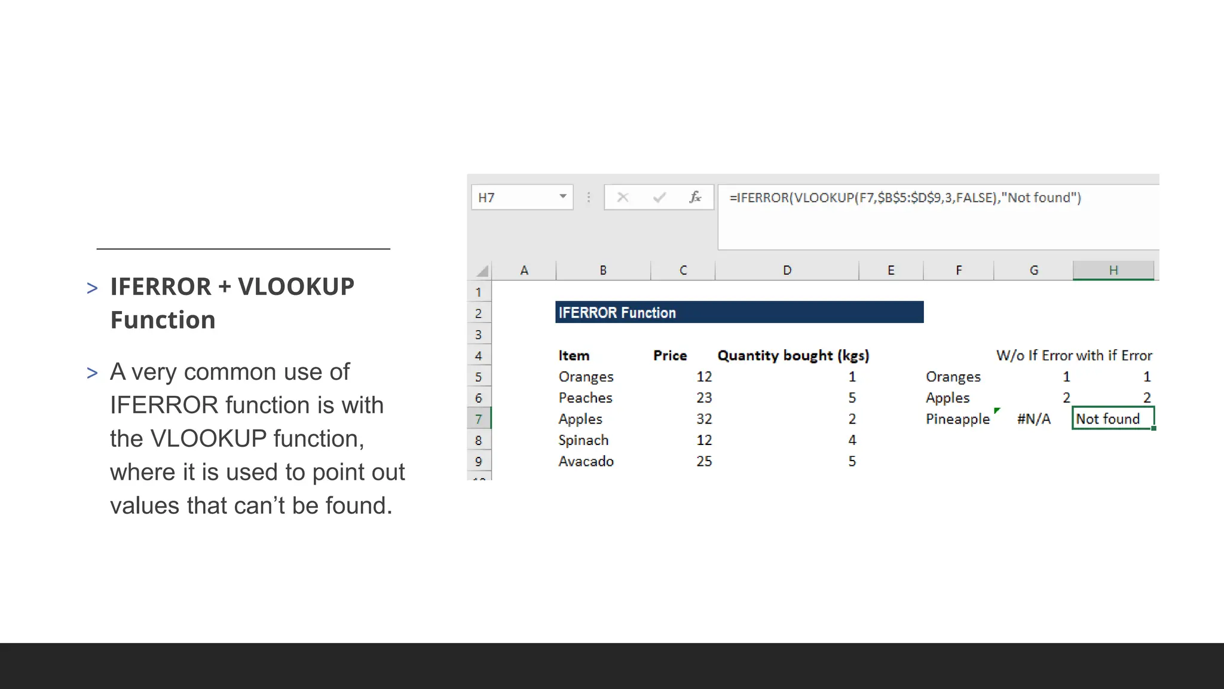Select row 3 header
This screenshot has height=689, width=1224.
point(479,335)
